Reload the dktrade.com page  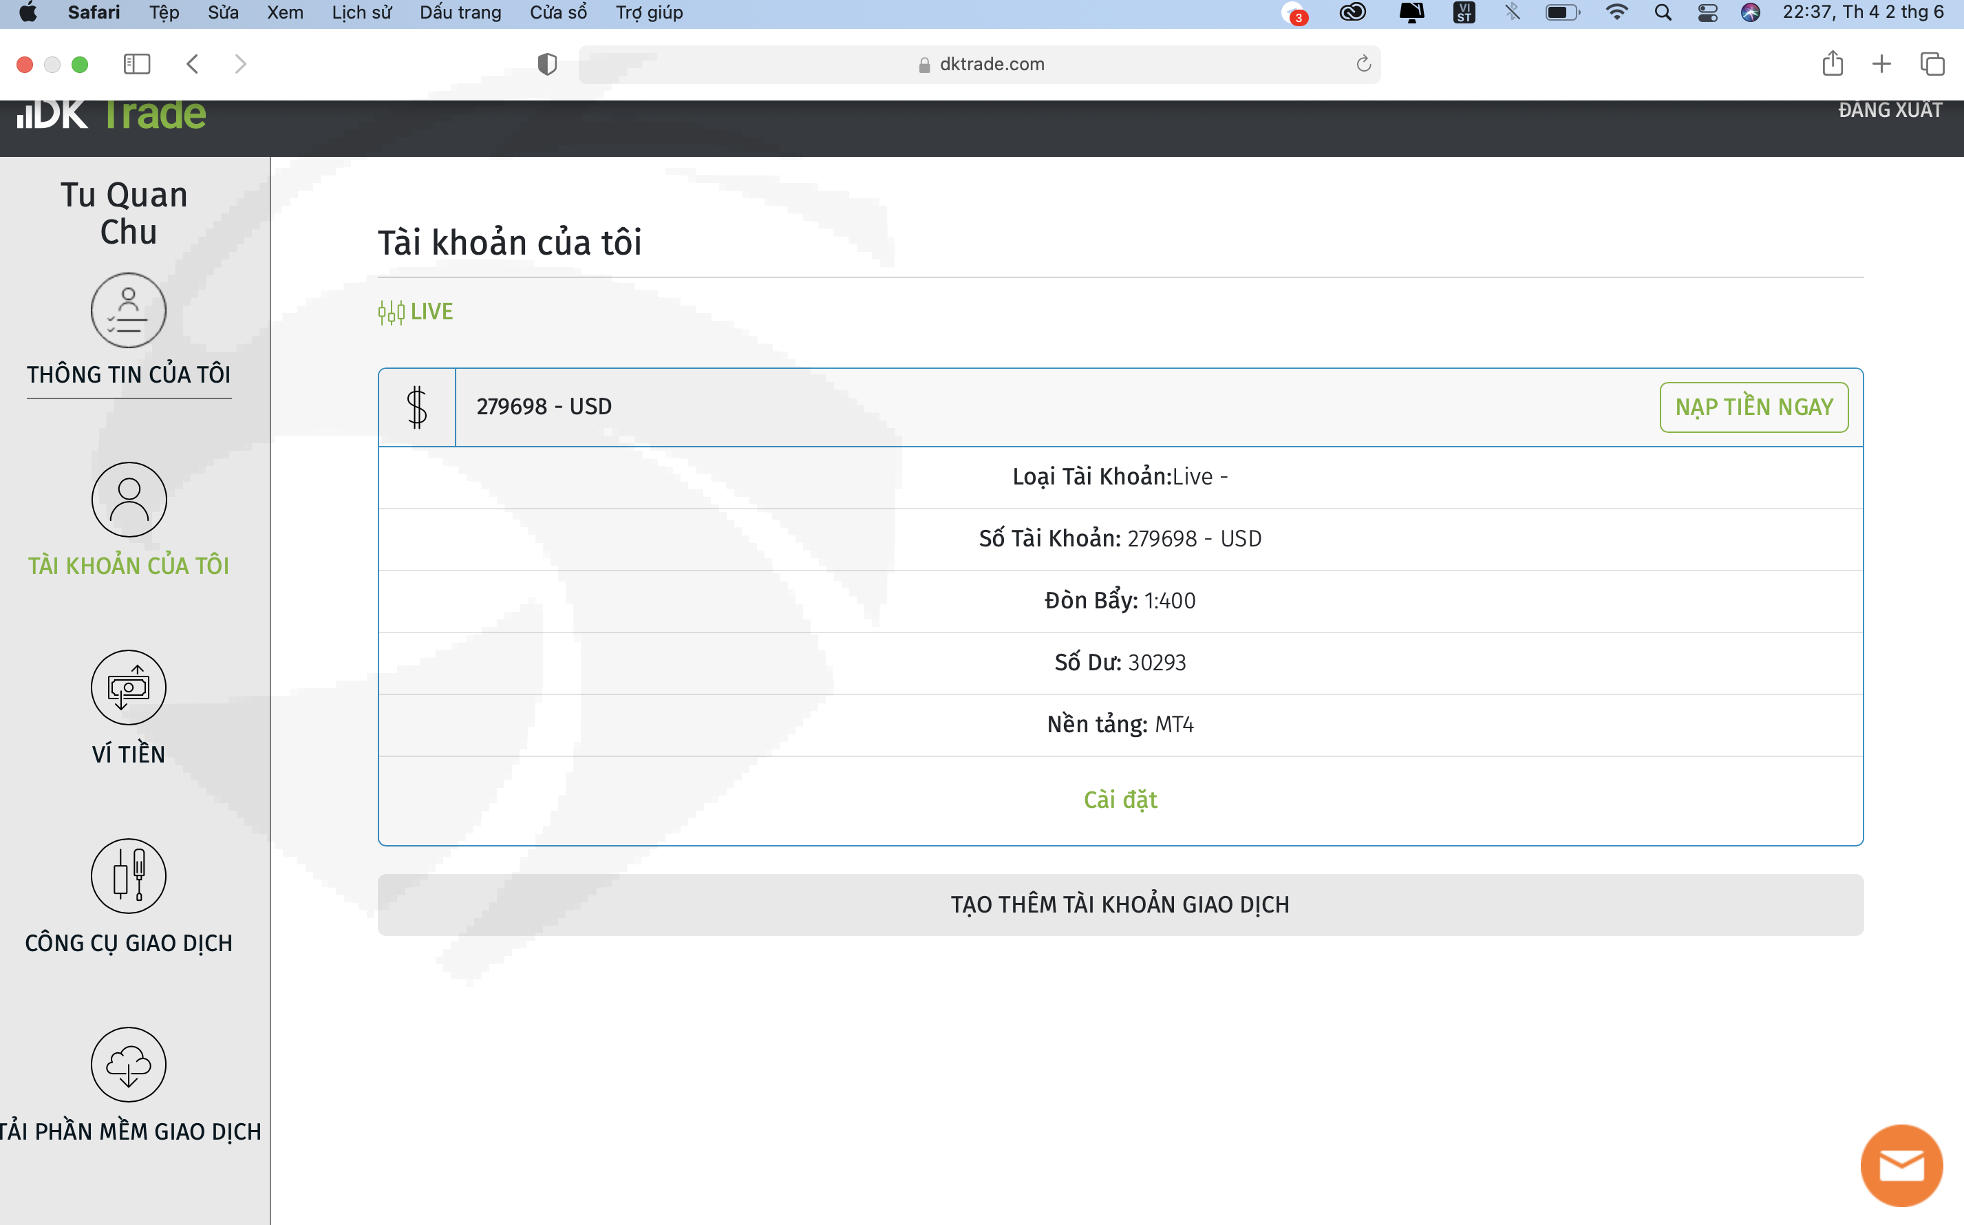1364,64
